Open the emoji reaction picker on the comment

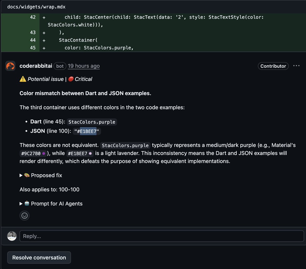point(24,216)
